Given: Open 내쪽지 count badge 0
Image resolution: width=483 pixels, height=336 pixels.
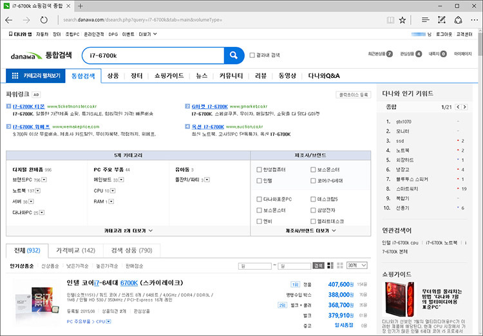Looking at the screenshot, I should tap(443, 54).
